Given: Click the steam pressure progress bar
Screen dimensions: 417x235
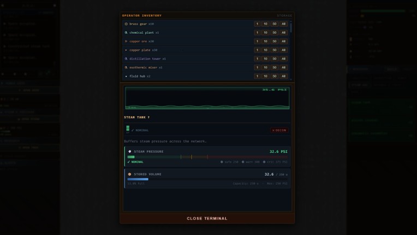Looking at the screenshot, I should (x=207, y=157).
